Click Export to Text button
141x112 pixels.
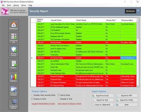[102, 100]
